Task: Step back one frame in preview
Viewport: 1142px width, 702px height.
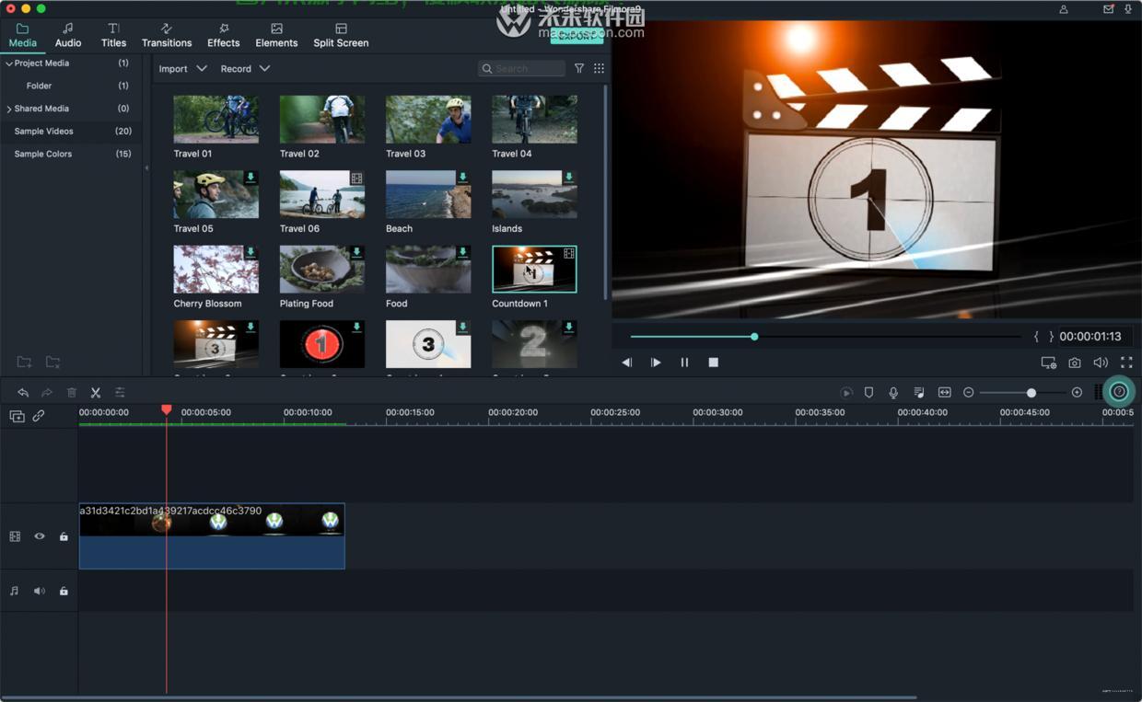Action: point(626,363)
